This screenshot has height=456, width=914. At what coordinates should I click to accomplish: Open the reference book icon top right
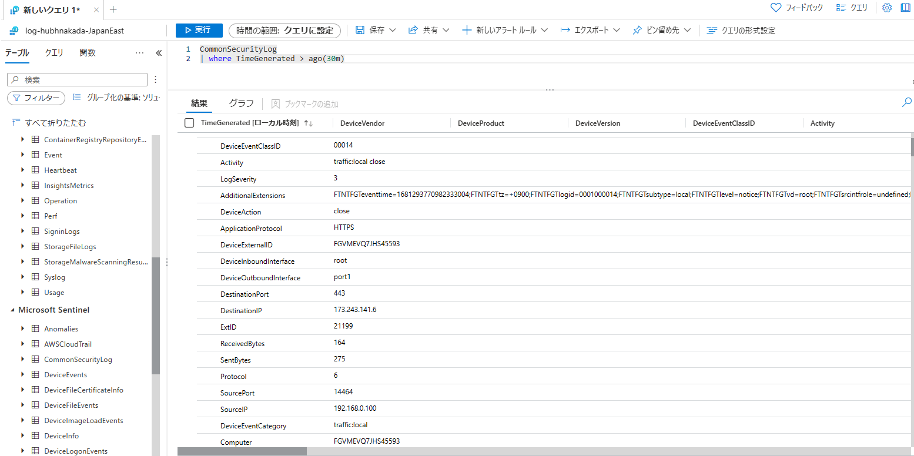point(905,8)
